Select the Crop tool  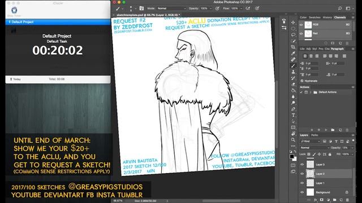[x=293, y=47]
